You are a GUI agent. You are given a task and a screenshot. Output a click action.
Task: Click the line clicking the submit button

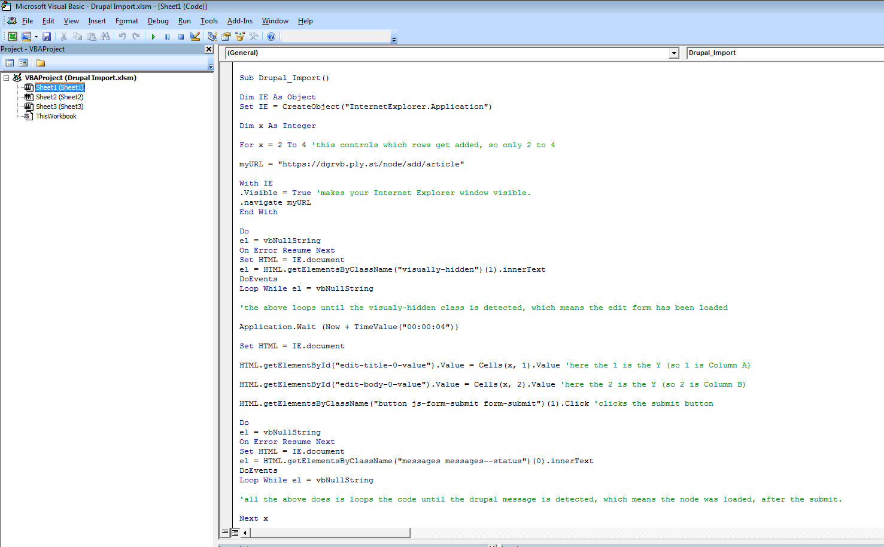click(x=476, y=403)
